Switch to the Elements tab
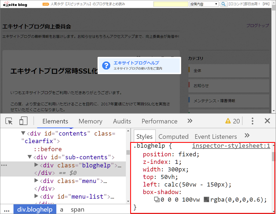Viewport: 276px width, 214px height. pyautogui.click(x=55, y=121)
